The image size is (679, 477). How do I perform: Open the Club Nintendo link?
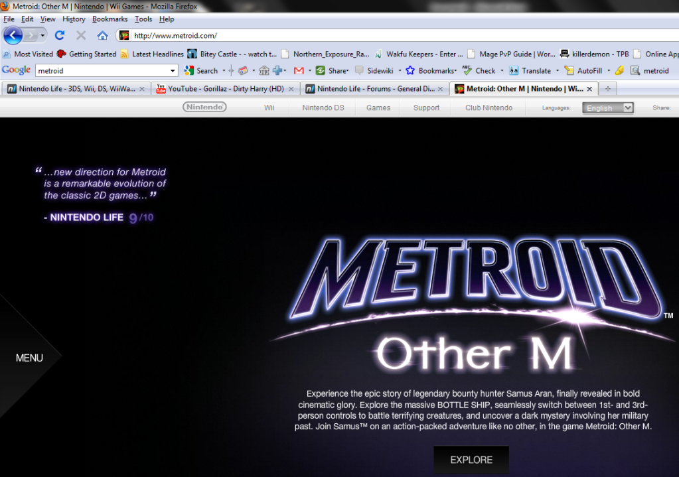(x=489, y=107)
